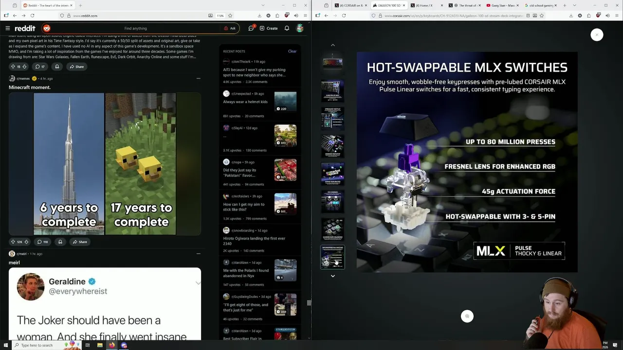Zoom gallery image with magnifier button

(467, 316)
